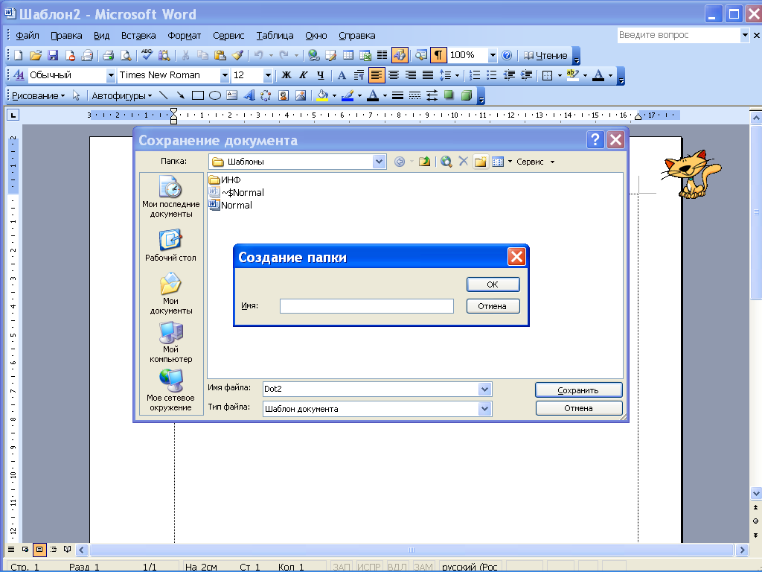The image size is (762, 572).
Task: Click Отмена in the save document dialog
Action: pyautogui.click(x=578, y=408)
